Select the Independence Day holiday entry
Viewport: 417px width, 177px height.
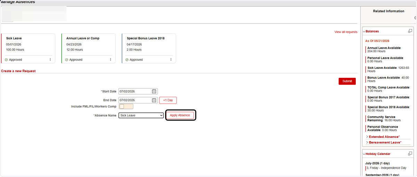pyautogui.click(x=386, y=168)
